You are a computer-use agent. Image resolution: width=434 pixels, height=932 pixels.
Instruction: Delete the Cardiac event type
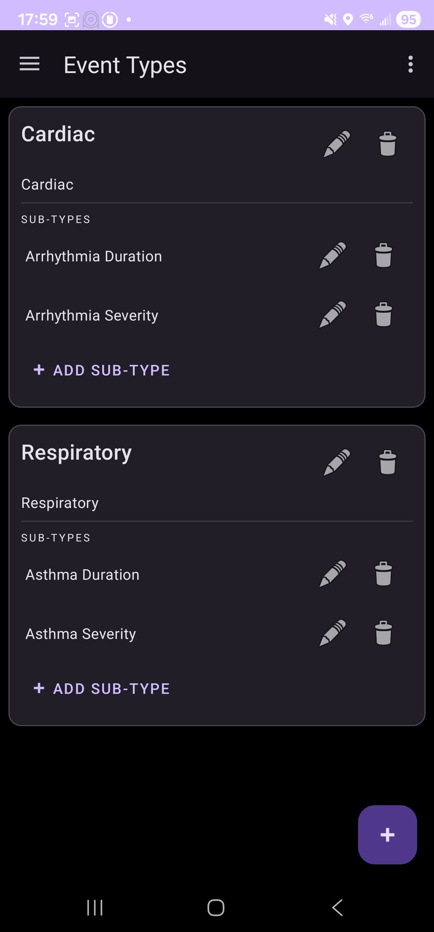pos(387,144)
